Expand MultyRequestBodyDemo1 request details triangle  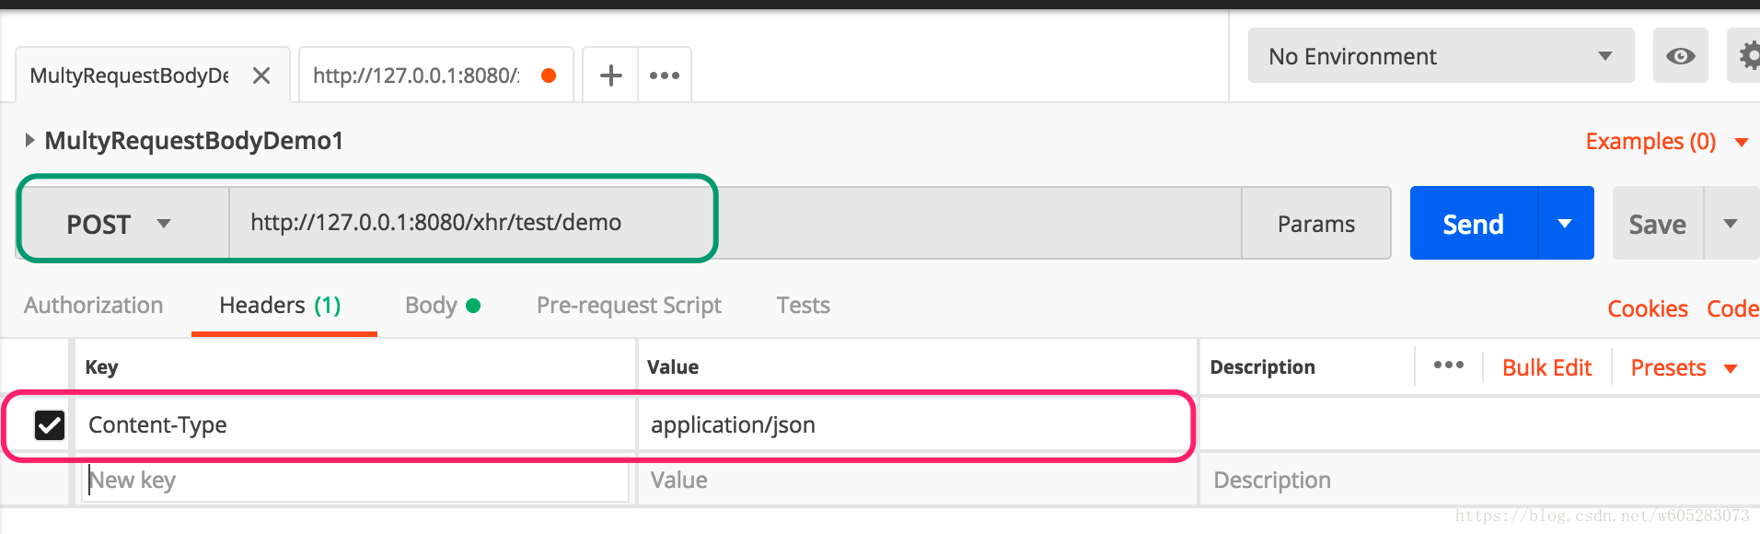(29, 140)
